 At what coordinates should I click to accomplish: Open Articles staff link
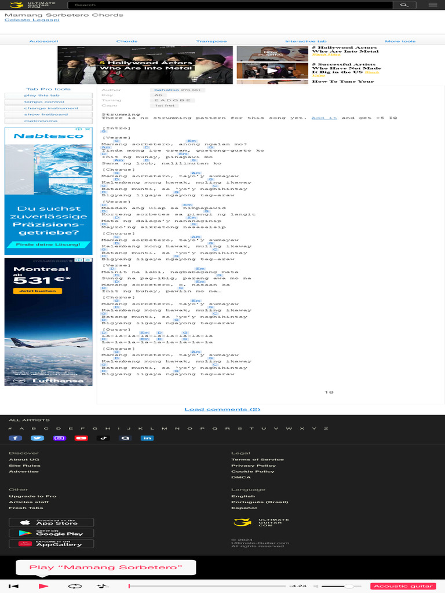29,502
